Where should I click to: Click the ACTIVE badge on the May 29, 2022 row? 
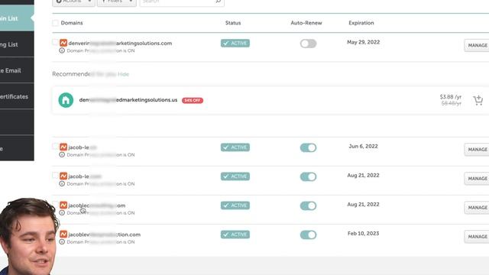click(x=235, y=43)
